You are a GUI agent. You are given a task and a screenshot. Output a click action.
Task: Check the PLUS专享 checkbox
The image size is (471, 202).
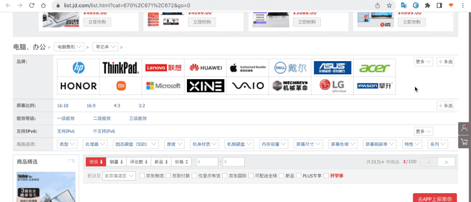coord(299,176)
